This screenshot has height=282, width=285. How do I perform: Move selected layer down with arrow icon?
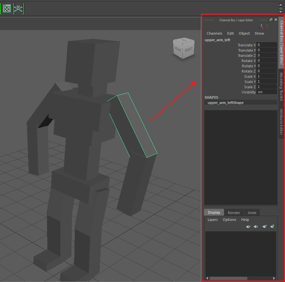coord(256,226)
